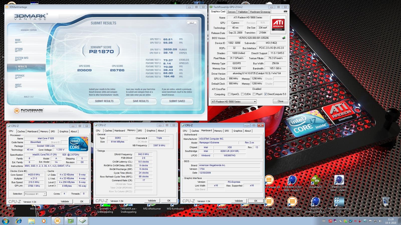Open the Prullenbak recycle bin icon
Screen dimensions: 401x225
(386, 203)
